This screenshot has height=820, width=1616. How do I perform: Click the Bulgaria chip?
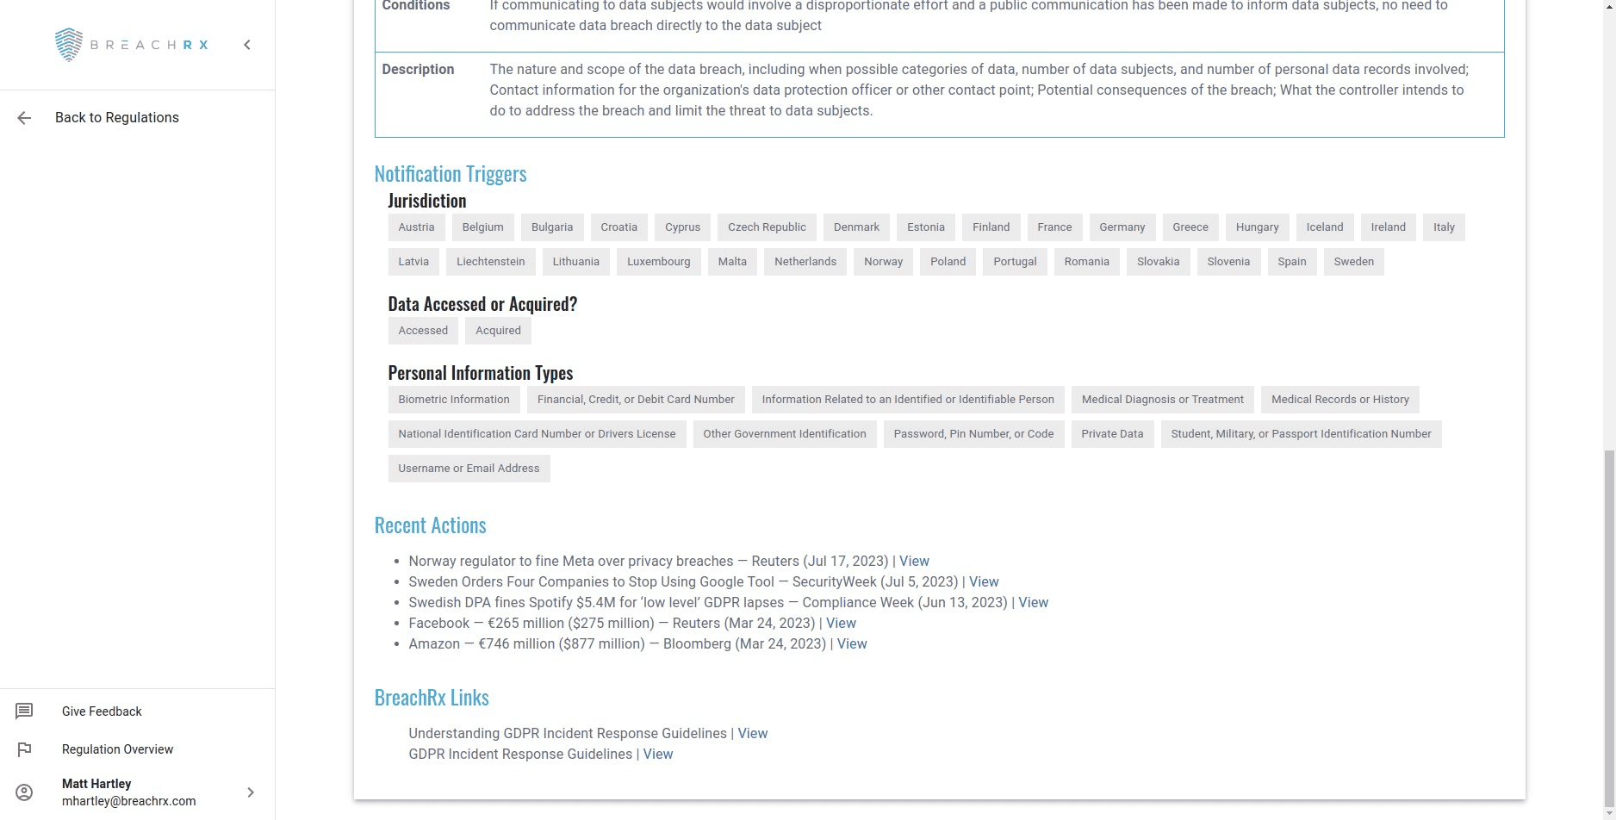coord(552,227)
